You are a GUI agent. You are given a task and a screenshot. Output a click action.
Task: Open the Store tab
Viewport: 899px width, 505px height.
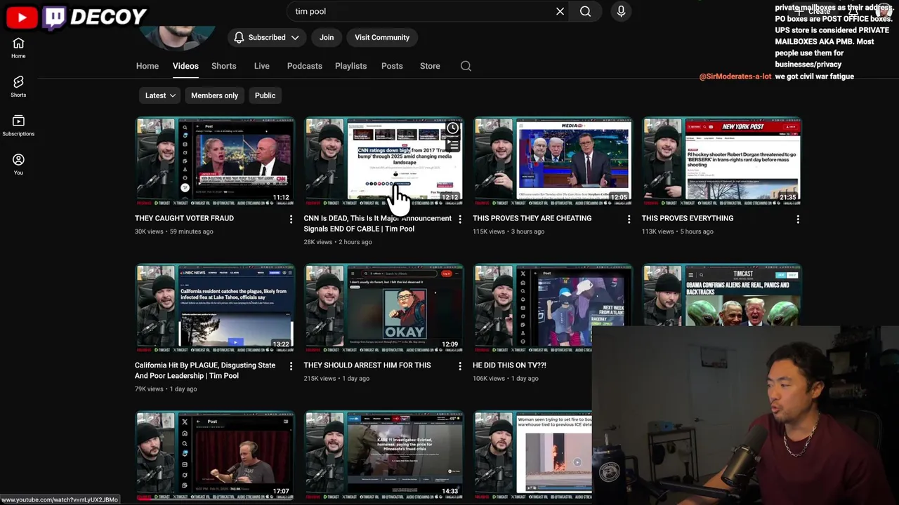click(430, 66)
